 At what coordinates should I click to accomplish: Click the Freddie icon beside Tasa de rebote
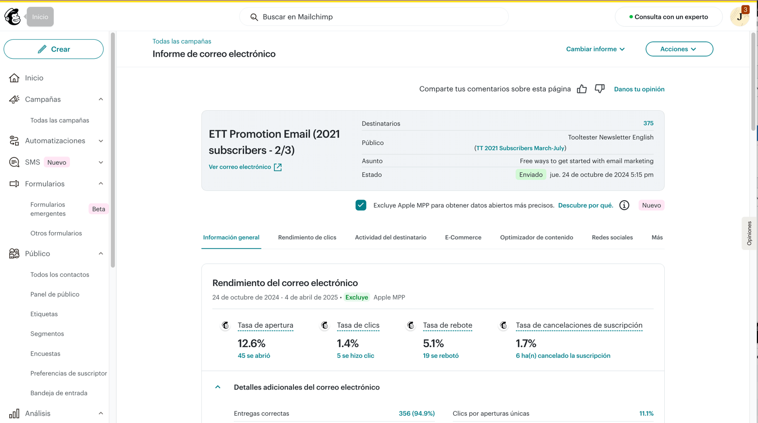point(411,325)
